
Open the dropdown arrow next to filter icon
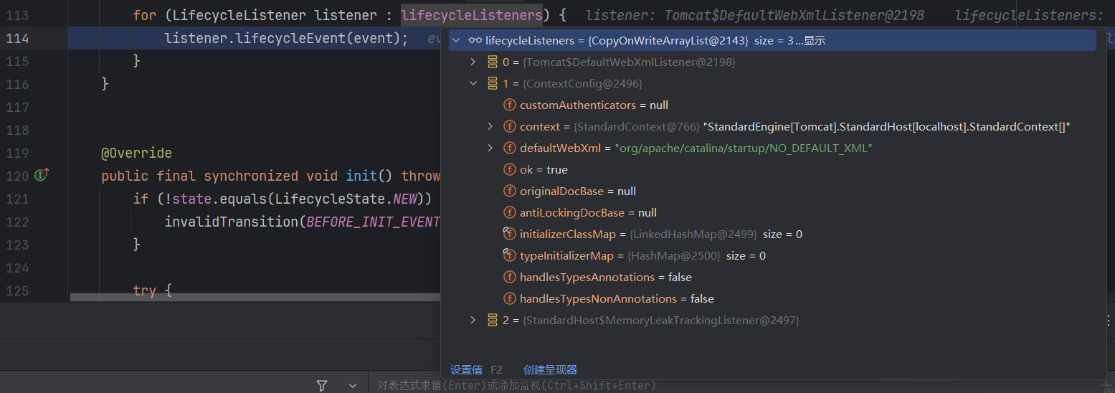[352, 386]
